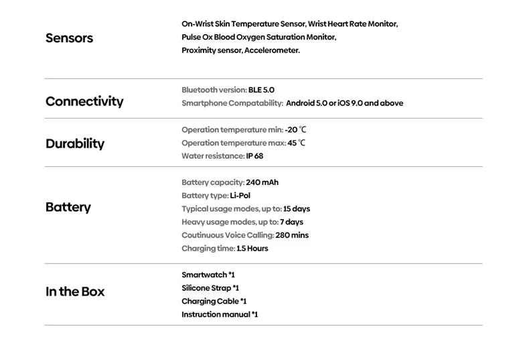Select the Continuous Voice Calling 280 mins line
The image size is (529, 339).
(x=245, y=235)
